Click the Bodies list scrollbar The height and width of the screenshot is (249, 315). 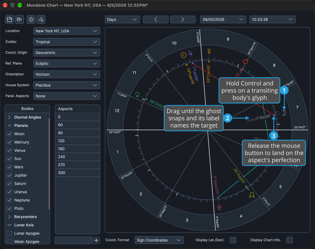tap(49, 164)
